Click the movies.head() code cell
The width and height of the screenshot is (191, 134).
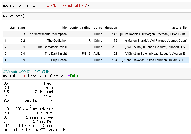[x=96, y=16]
